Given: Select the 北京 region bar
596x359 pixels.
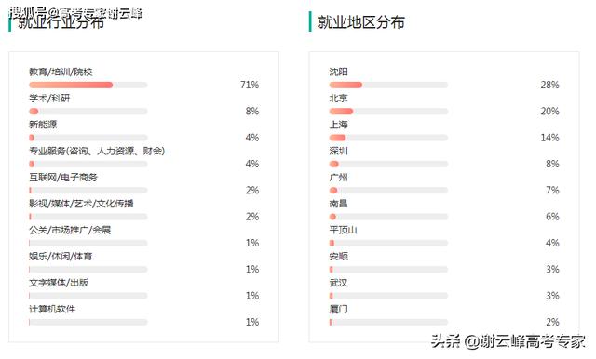Looking at the screenshot, I should tap(388, 112).
